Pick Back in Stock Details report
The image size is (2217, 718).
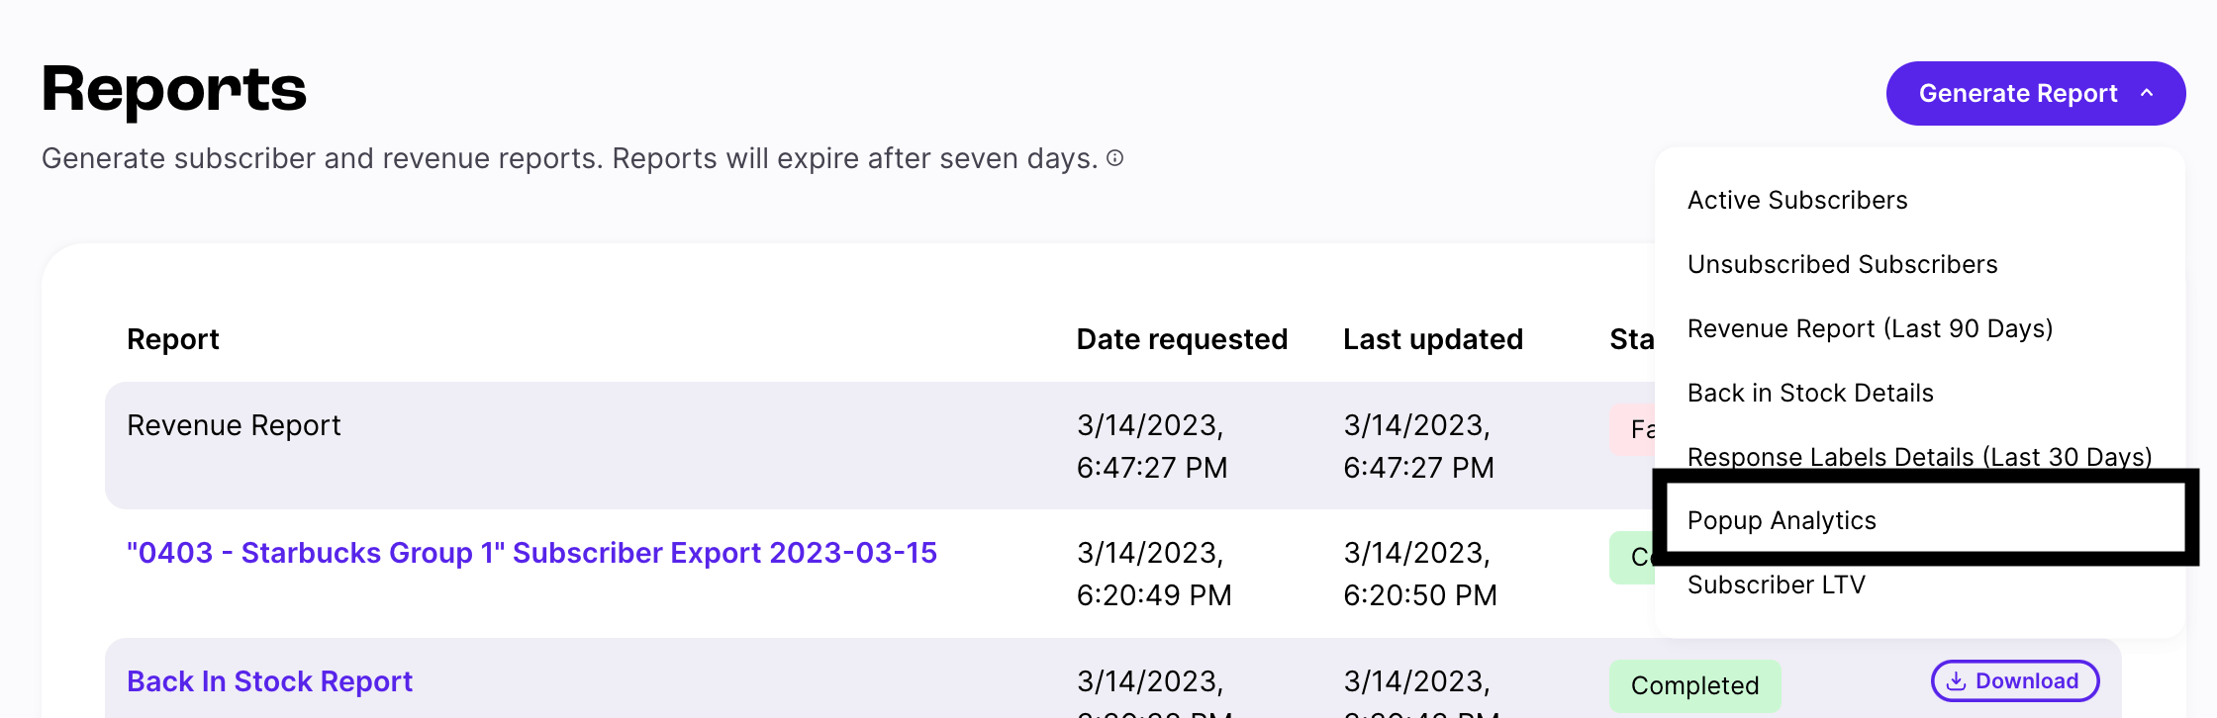click(x=1811, y=393)
